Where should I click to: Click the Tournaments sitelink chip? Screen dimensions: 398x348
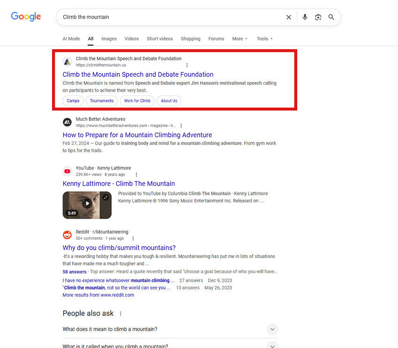coord(102,101)
